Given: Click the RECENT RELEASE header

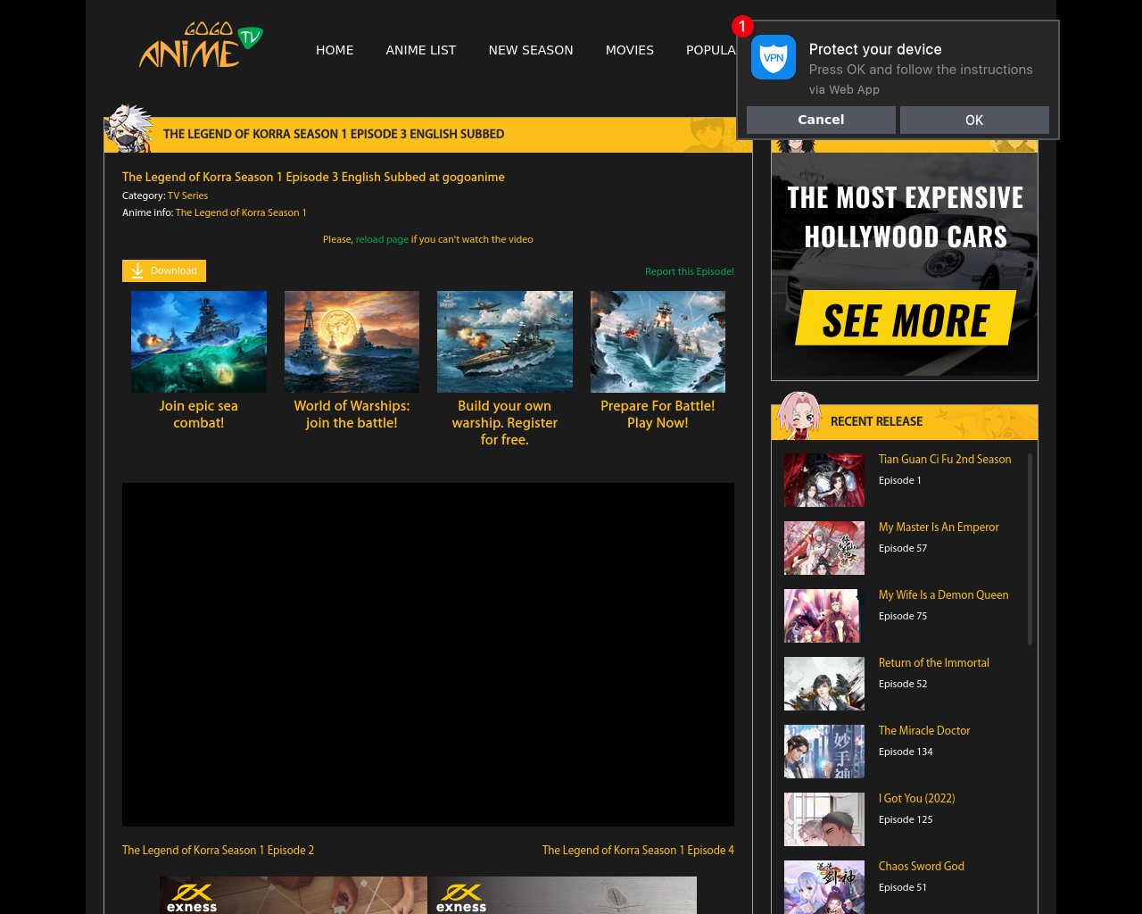Looking at the screenshot, I should tap(876, 421).
